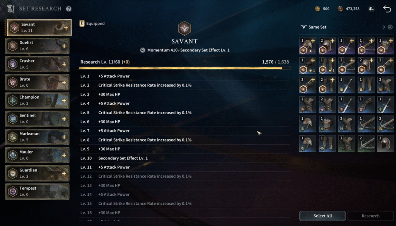
Task: Expand Guardian set with plus icon
Action: click(64, 173)
